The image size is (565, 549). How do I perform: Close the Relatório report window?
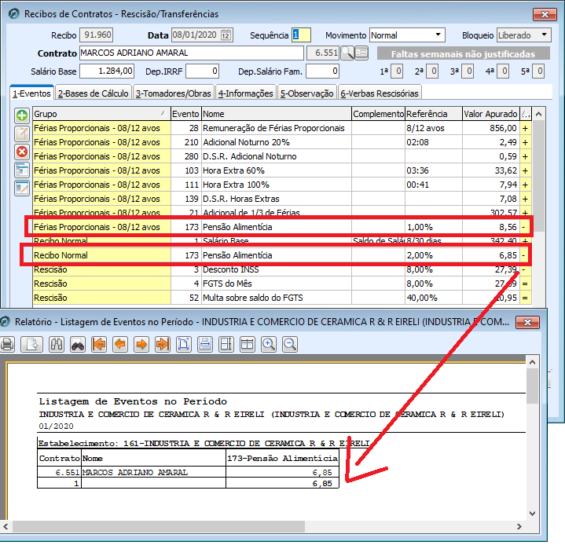coord(527,322)
